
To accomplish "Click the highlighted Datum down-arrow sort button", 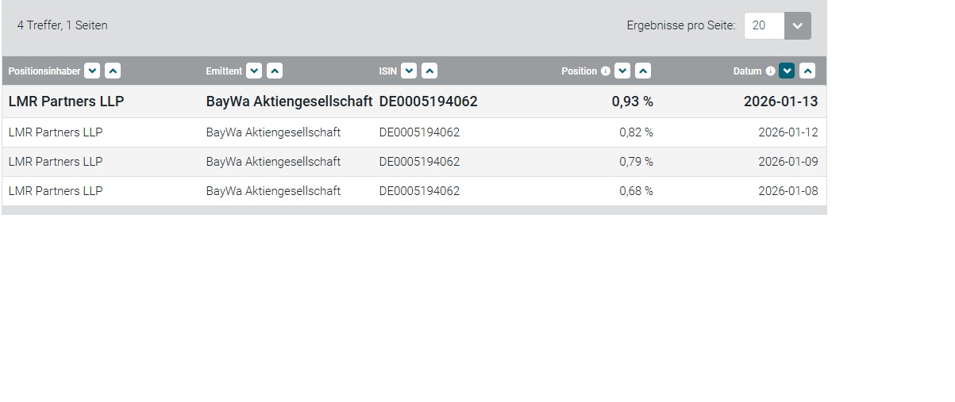I will [x=787, y=71].
